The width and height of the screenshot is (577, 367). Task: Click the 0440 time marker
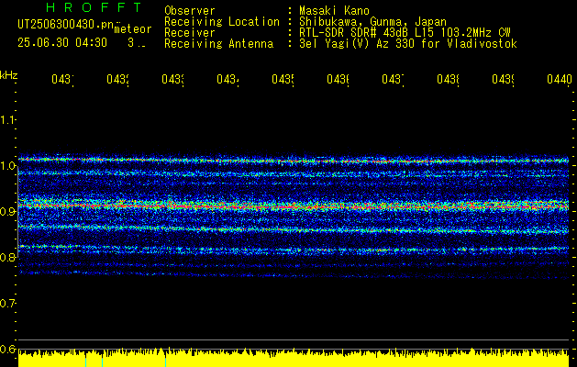[560, 80]
